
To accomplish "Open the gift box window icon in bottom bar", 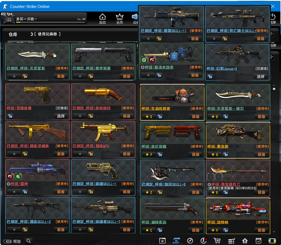I will point(162,241).
